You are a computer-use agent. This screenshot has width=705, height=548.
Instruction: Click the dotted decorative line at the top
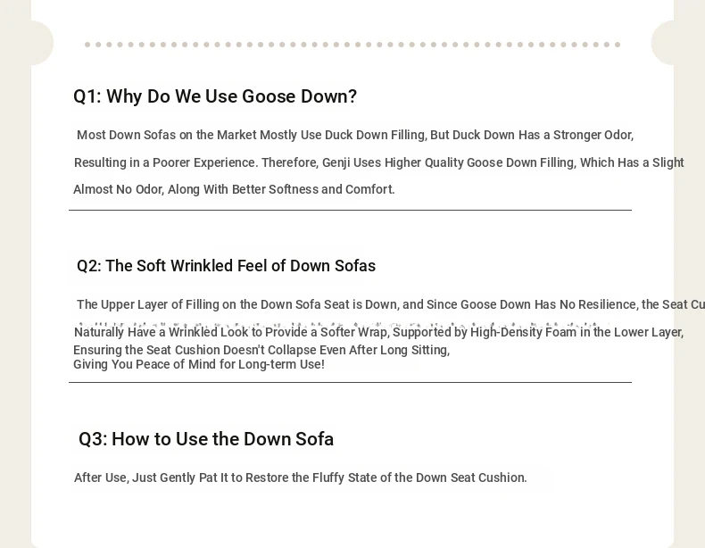coord(352,45)
